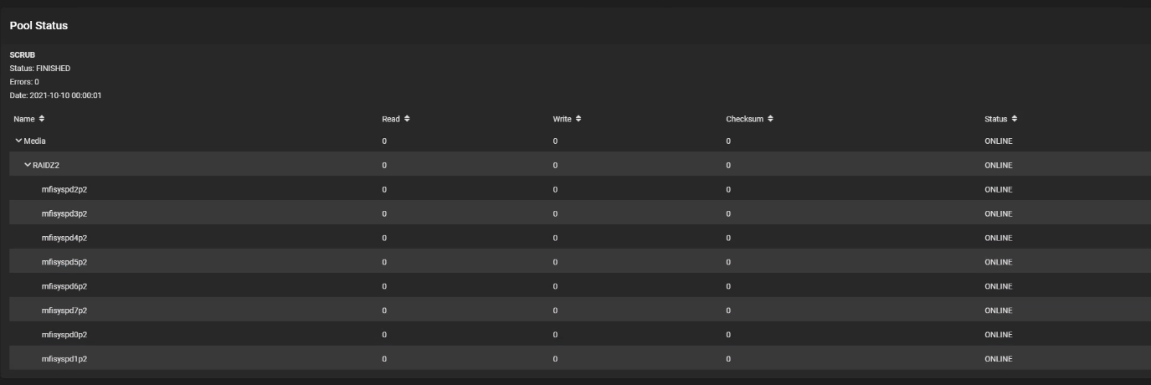Click the scrub Date timestamp text

point(55,95)
